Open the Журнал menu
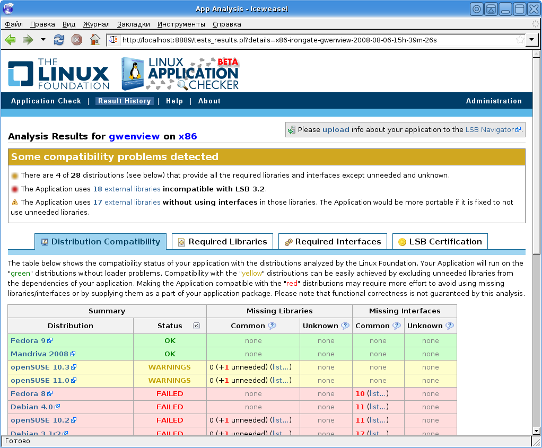This screenshot has width=542, height=448. [97, 24]
